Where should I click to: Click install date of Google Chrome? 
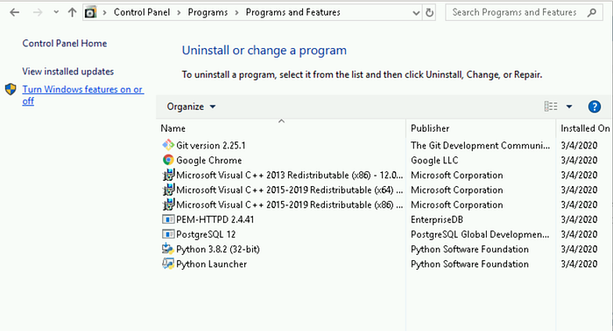click(579, 160)
